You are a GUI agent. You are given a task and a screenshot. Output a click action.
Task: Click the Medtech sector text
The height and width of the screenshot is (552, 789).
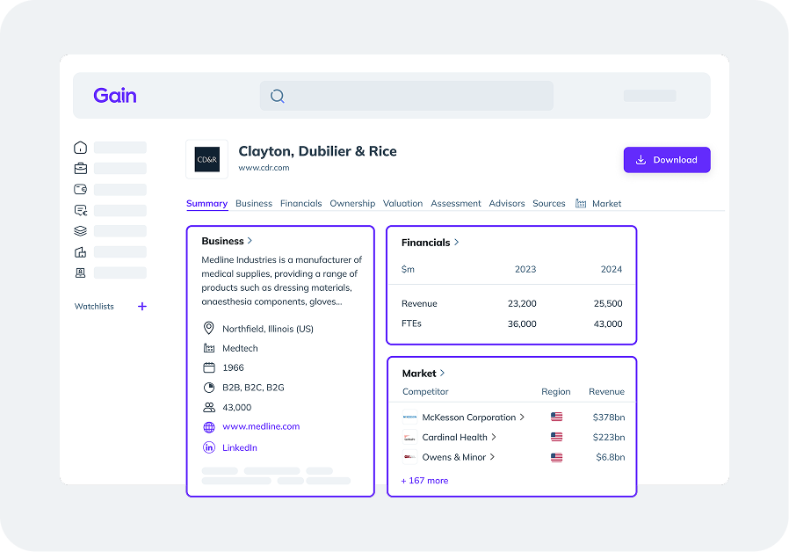pyautogui.click(x=240, y=348)
